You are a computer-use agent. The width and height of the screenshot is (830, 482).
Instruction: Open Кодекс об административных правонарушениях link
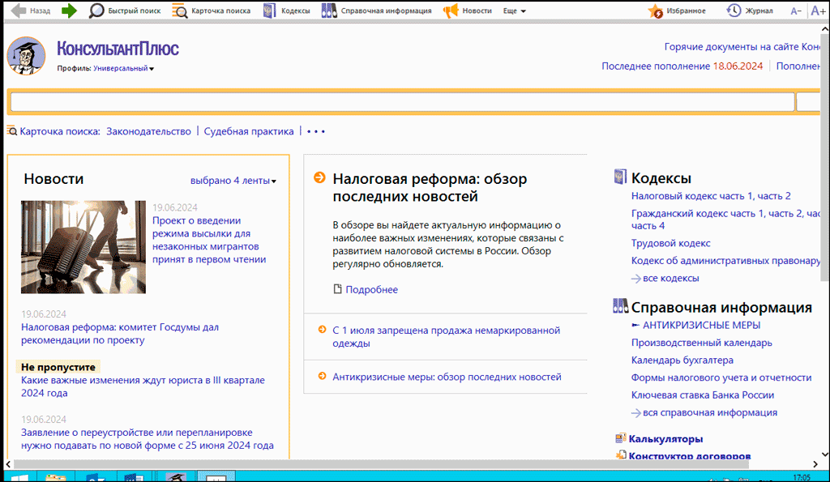point(725,260)
